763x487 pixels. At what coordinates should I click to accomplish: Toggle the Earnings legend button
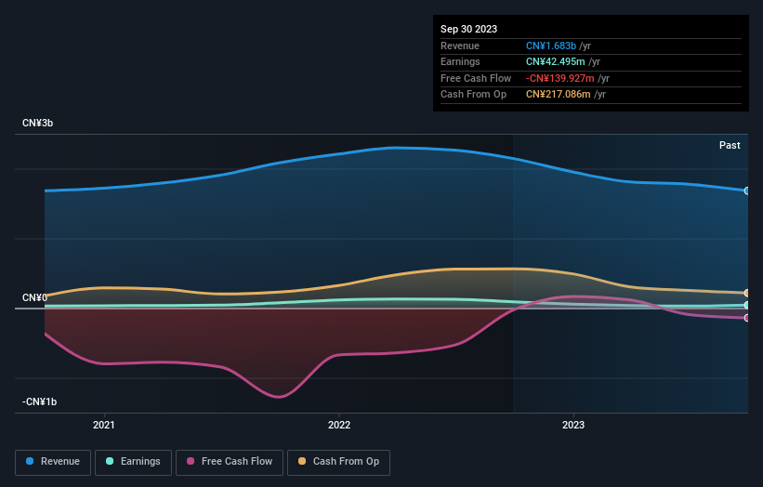(133, 462)
